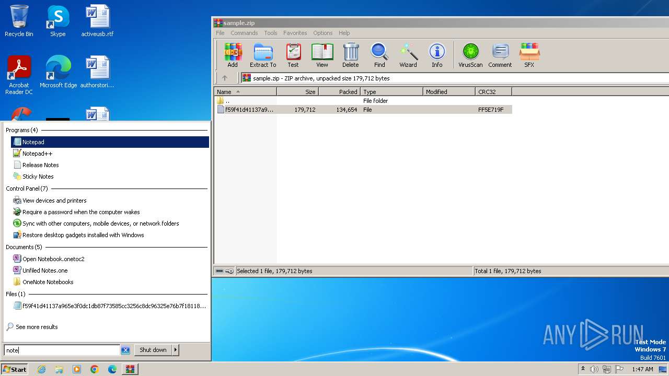This screenshot has height=376, width=669.
Task: Open Internet Explorer from taskbar
Action: point(41,369)
